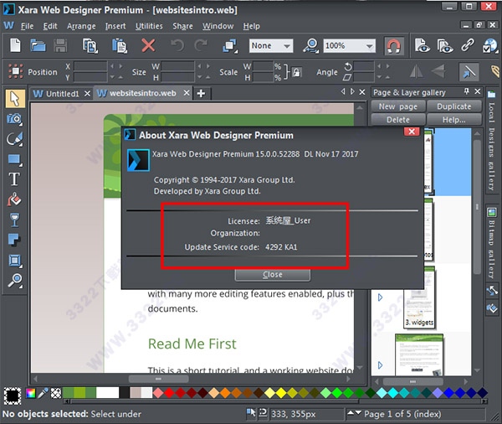
Task: Open the color editor rainbow icon
Action: [x=31, y=393]
